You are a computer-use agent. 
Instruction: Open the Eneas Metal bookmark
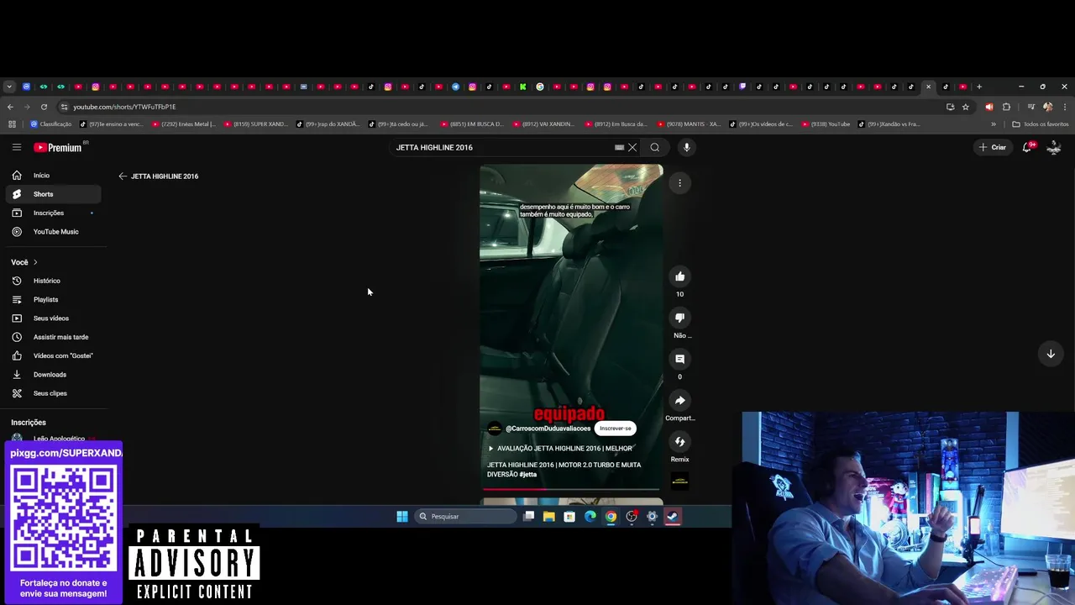pos(183,124)
